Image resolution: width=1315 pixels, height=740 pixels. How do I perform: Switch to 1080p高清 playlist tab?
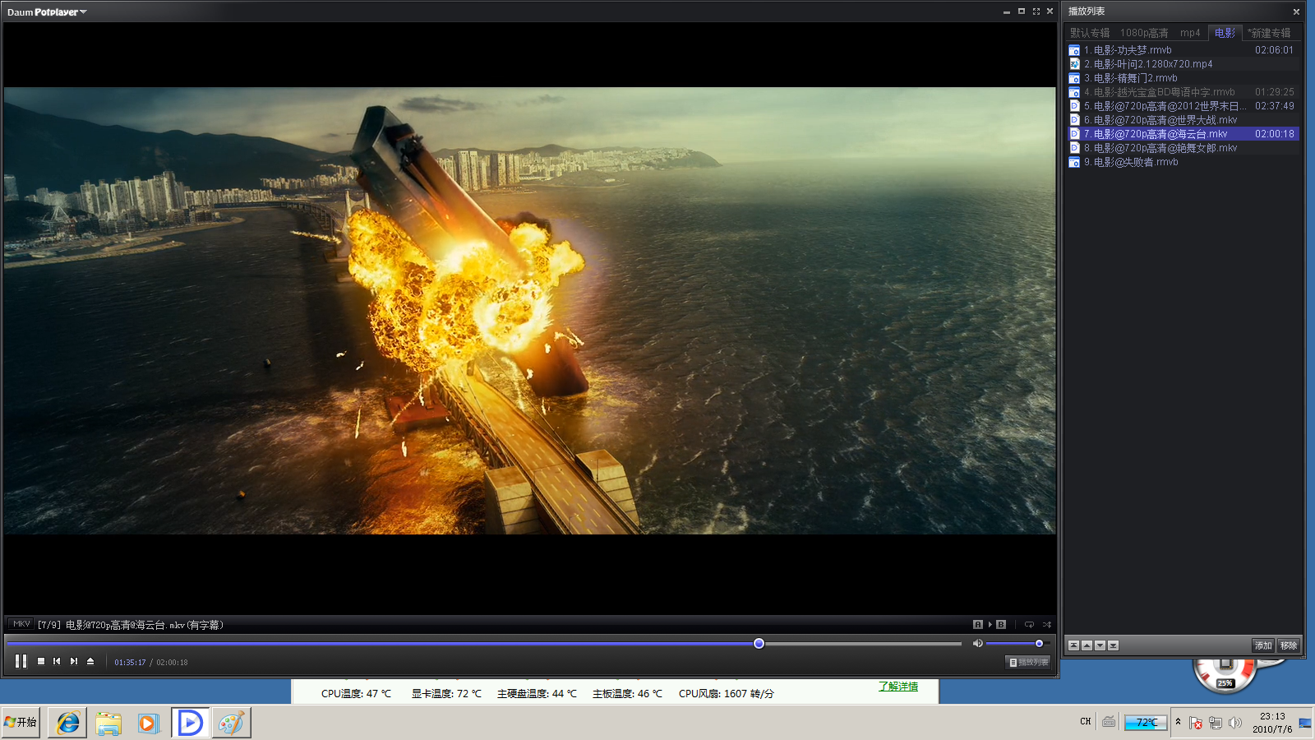pyautogui.click(x=1144, y=33)
